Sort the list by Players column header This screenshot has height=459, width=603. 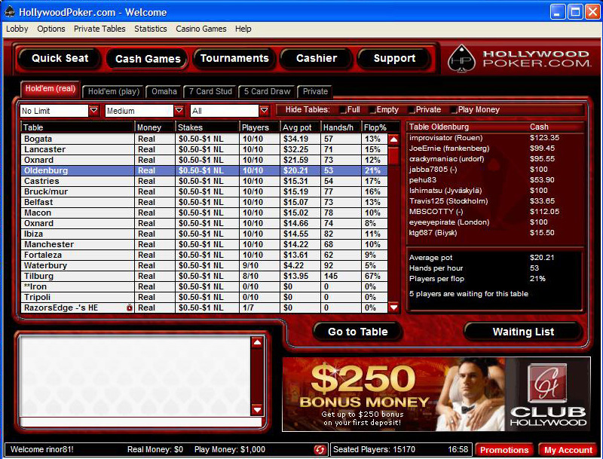tap(259, 127)
